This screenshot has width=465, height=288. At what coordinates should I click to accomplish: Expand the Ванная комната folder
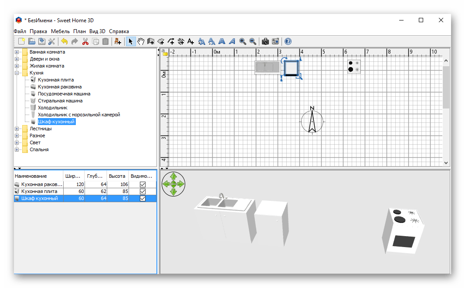pyautogui.click(x=17, y=52)
